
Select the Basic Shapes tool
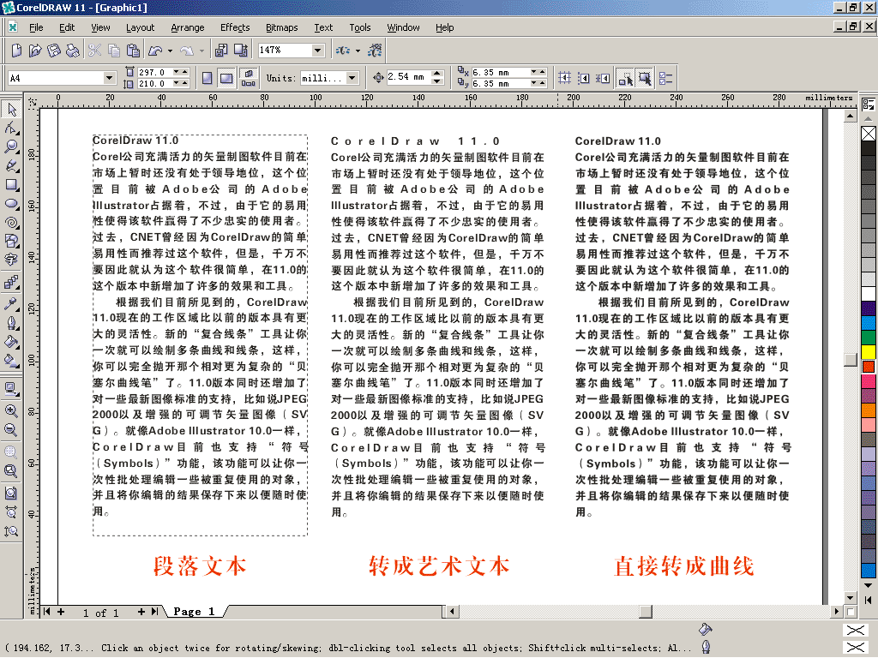tap(11, 241)
